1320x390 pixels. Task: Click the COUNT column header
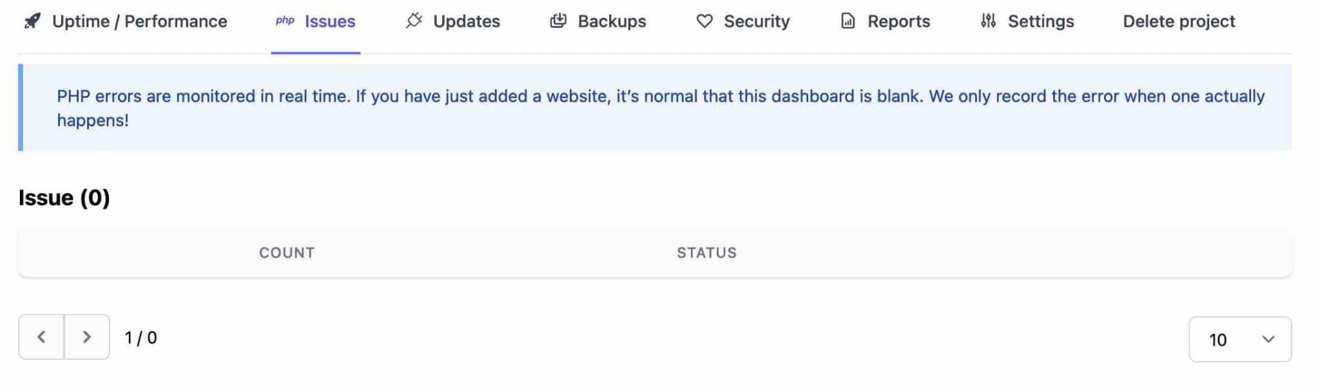tap(286, 252)
